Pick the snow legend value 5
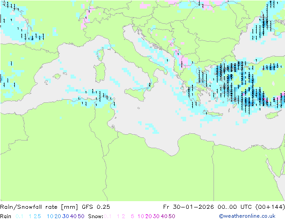The width and height of the screenshot is (285, 220). click(133, 216)
